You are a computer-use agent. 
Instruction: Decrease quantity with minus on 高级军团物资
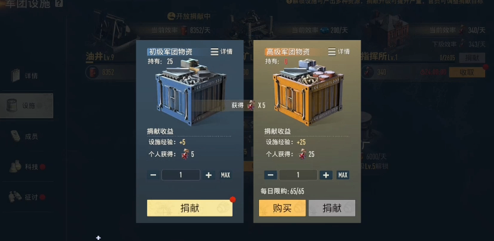(270, 175)
